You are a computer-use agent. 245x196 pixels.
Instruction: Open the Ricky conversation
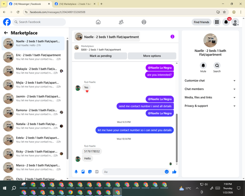click(33, 153)
